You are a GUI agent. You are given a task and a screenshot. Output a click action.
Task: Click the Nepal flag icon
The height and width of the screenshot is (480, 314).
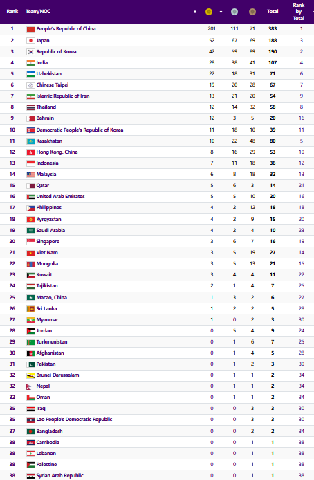tap(29, 386)
